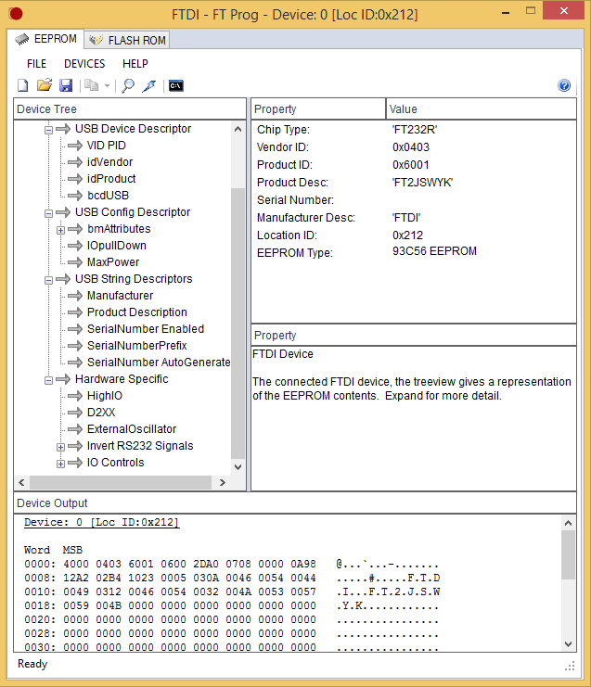Collapse the USB Device Descriptor node
This screenshot has height=687, width=591.
coord(48,130)
